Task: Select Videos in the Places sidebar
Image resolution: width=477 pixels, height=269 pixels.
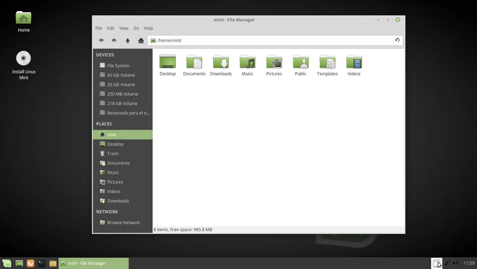Action: coord(123,192)
